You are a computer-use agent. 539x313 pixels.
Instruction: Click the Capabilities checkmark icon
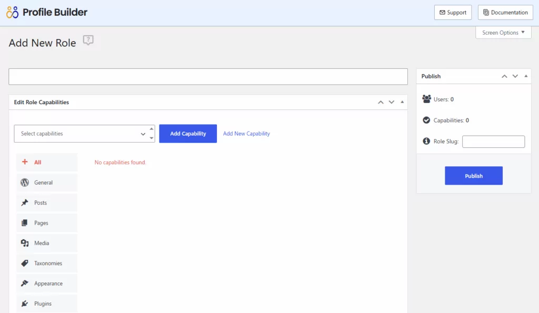426,120
